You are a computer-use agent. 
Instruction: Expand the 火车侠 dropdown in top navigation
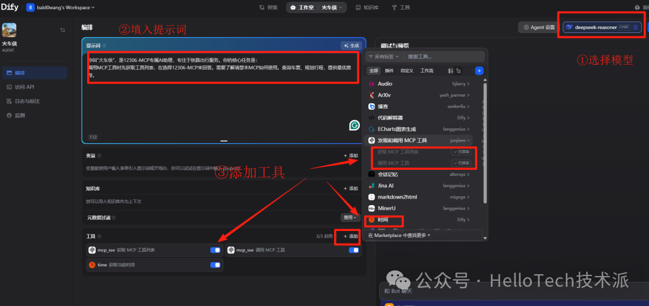pos(332,7)
